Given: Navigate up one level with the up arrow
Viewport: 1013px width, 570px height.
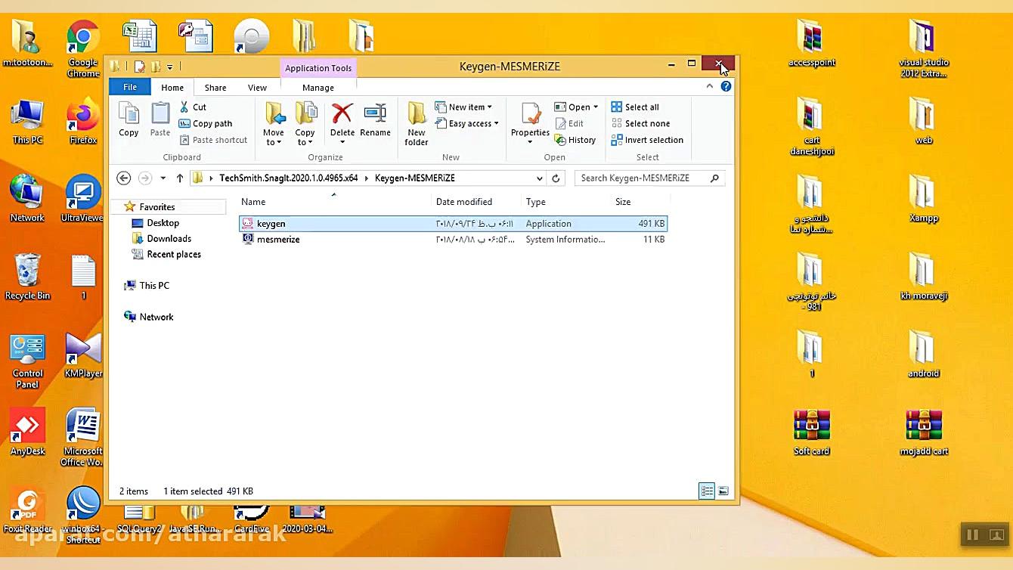Looking at the screenshot, I should coord(179,178).
